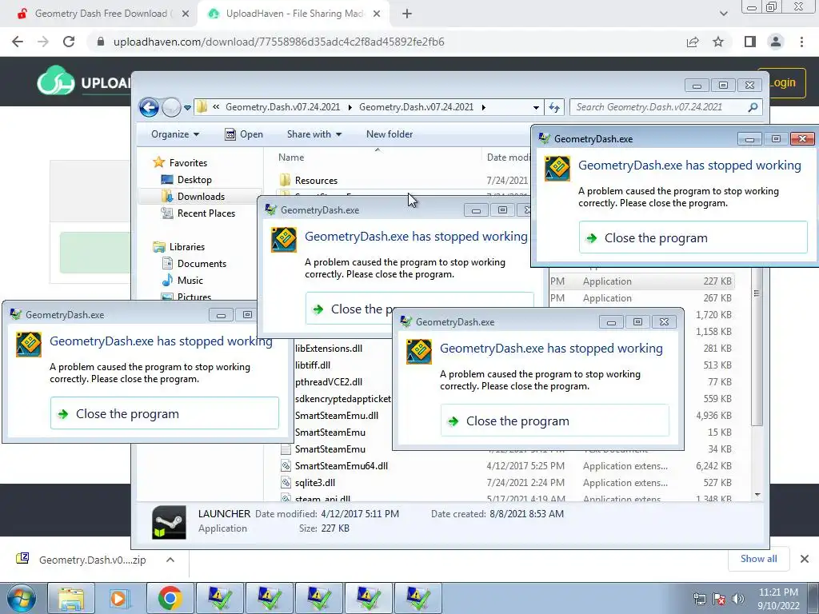The height and width of the screenshot is (614, 819).
Task: Reload the UploadHaven page in Chrome
Action: click(69, 42)
